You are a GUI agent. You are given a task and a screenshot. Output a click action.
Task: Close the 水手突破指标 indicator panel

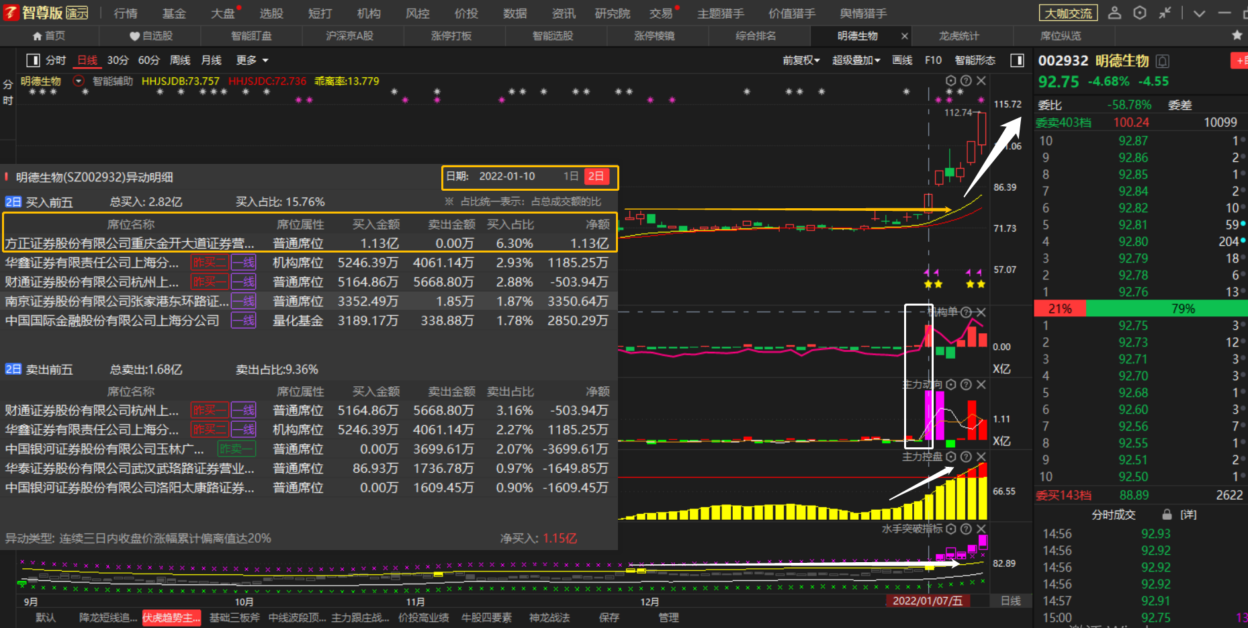981,529
